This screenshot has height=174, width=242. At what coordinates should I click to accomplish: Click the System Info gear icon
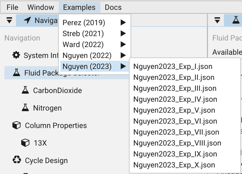pos(16,55)
